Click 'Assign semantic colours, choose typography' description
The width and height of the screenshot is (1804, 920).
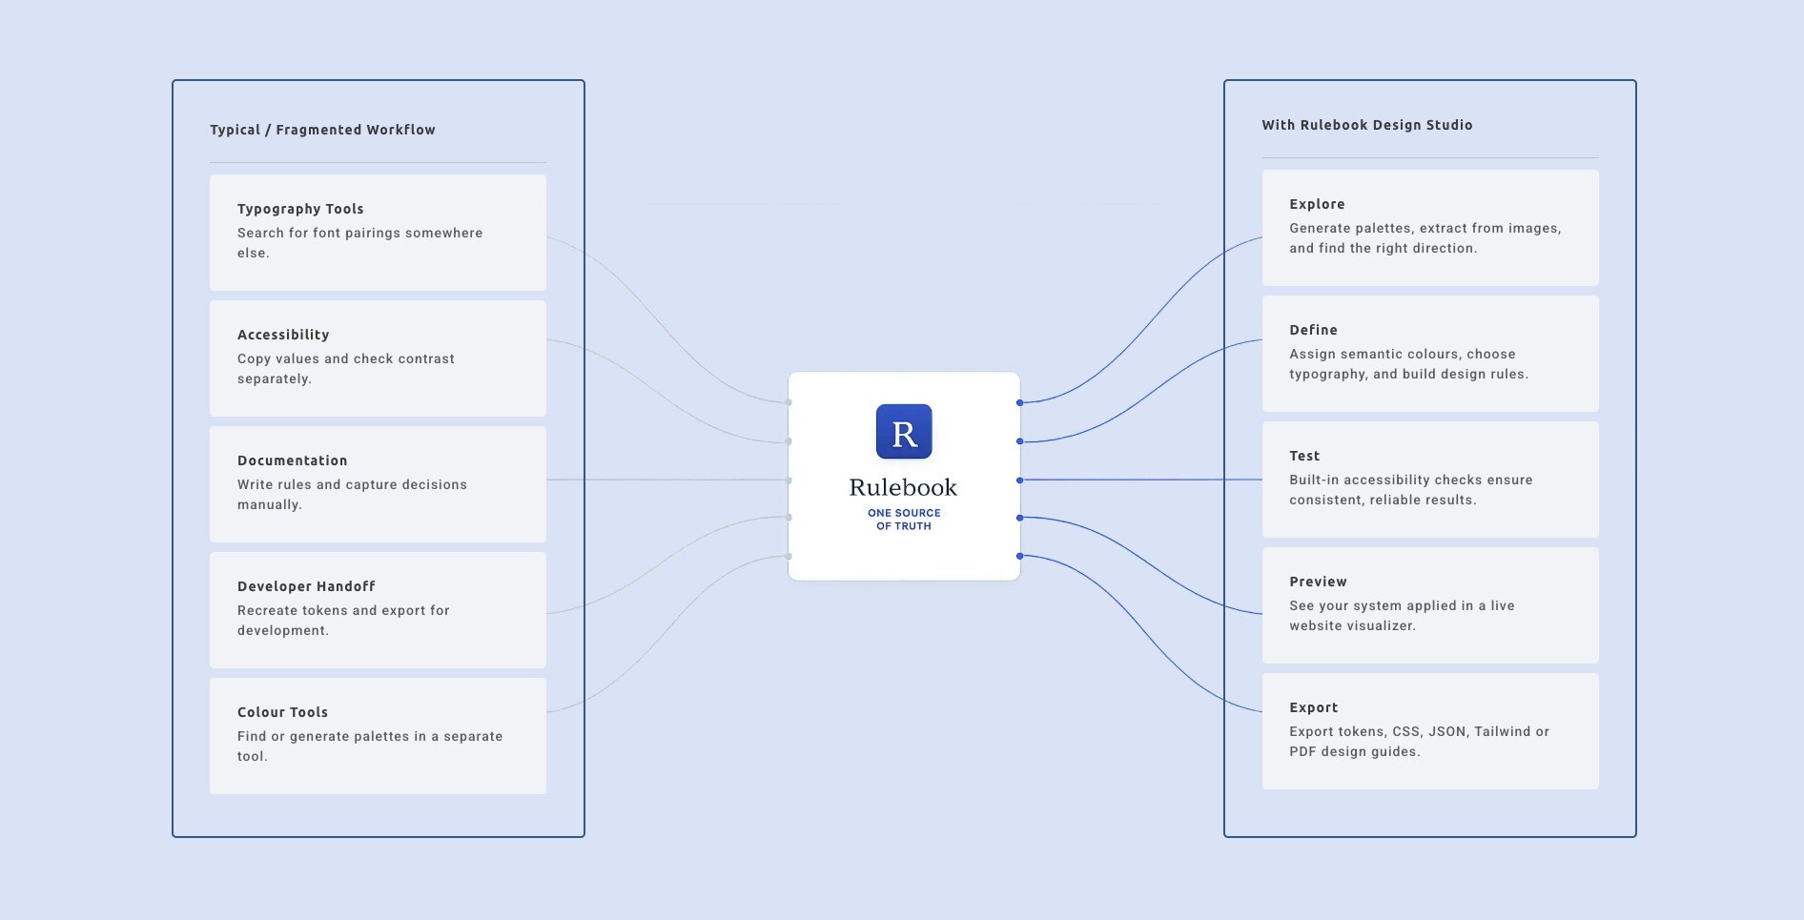pos(1409,363)
